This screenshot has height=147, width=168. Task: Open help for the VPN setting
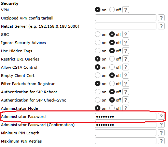pyautogui.click(x=126, y=10)
